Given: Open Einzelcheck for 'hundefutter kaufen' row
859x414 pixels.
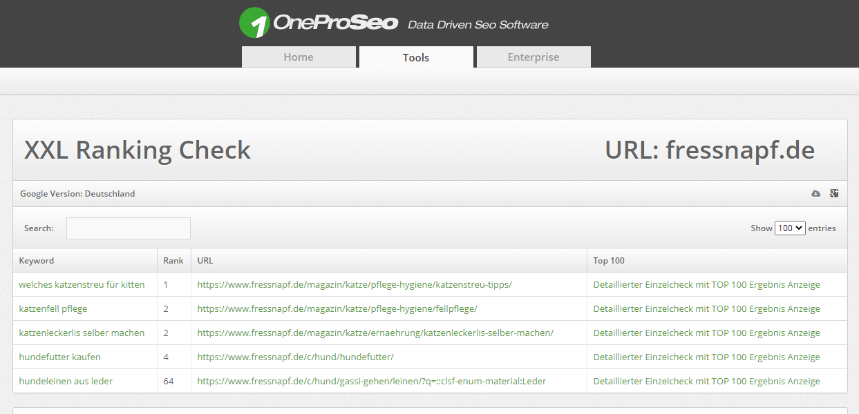Looking at the screenshot, I should pyautogui.click(x=706, y=357).
